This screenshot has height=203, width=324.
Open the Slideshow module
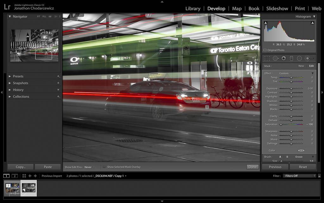pos(277,9)
